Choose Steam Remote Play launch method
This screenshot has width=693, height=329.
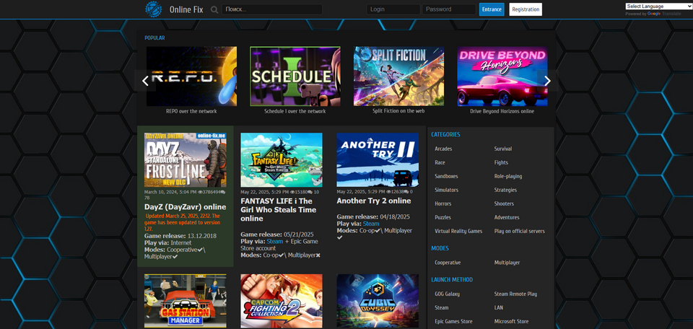coord(515,294)
